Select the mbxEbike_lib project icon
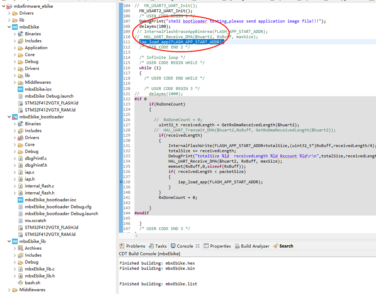 15,241
